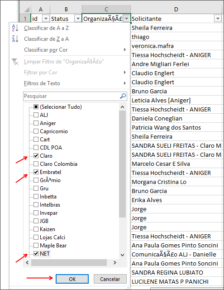Screen dimensions: 224x290
Task: Select column B header
Action: point(66,9)
